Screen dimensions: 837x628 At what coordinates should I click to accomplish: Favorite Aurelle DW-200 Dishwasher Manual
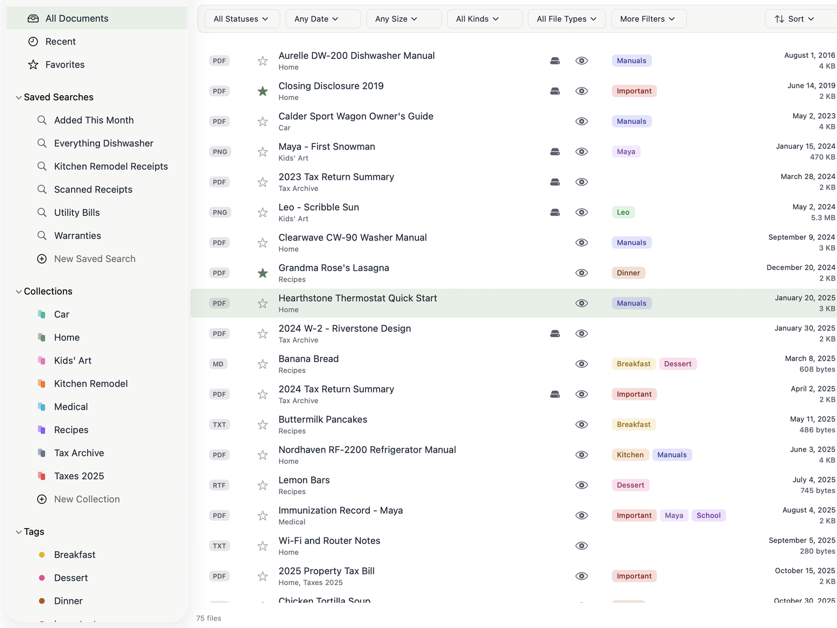tap(263, 61)
